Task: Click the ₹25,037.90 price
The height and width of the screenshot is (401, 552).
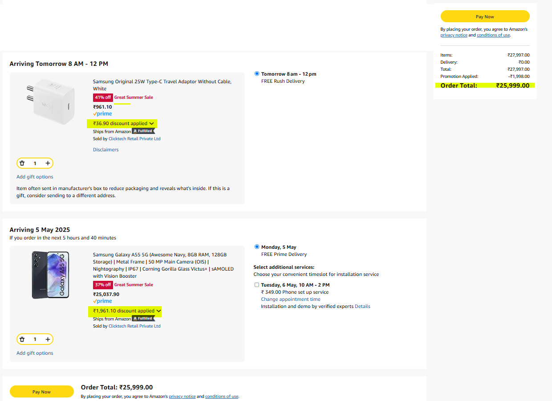Action: tap(106, 294)
